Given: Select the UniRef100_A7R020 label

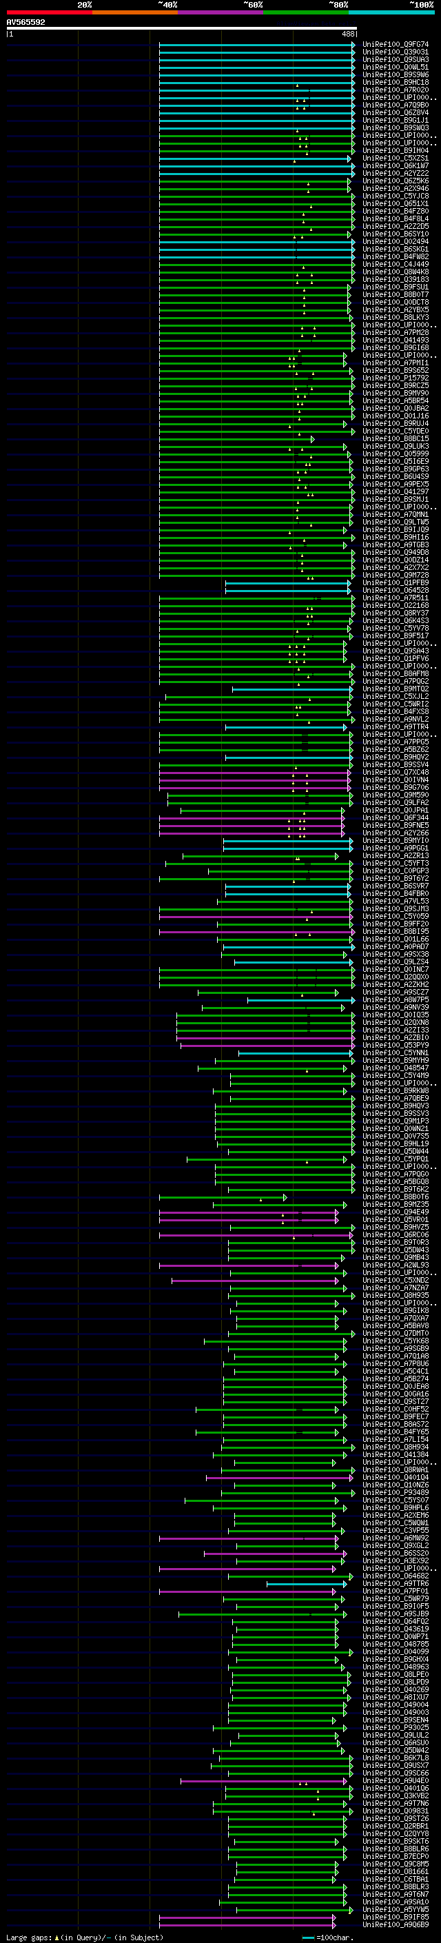Looking at the screenshot, I should tap(396, 90).
